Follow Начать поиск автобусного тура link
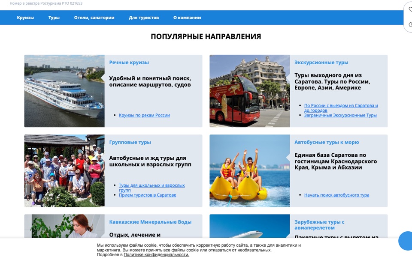The width and height of the screenshot is (412, 257). coord(336,195)
